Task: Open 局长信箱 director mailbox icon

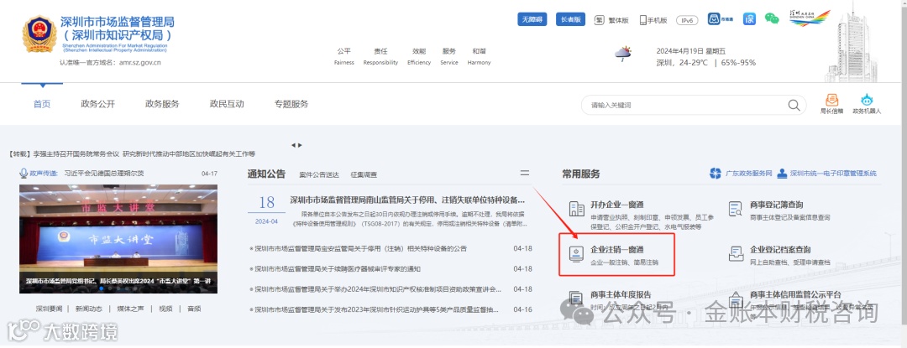Action: (831, 105)
